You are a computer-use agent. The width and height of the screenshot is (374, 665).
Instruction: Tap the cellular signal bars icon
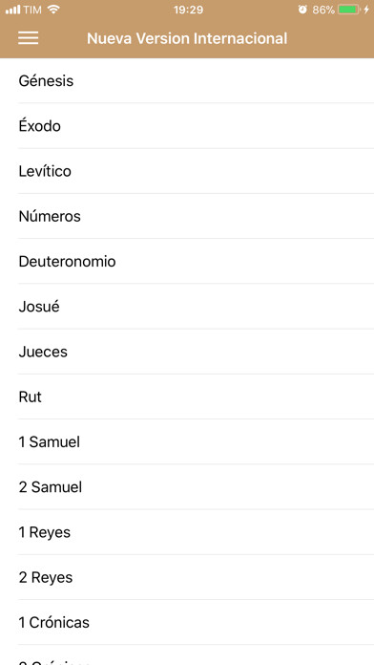(x=12, y=10)
